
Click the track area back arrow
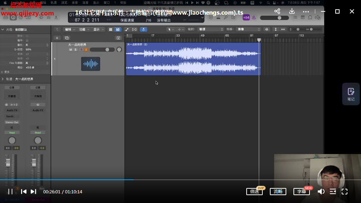[x=57, y=29]
